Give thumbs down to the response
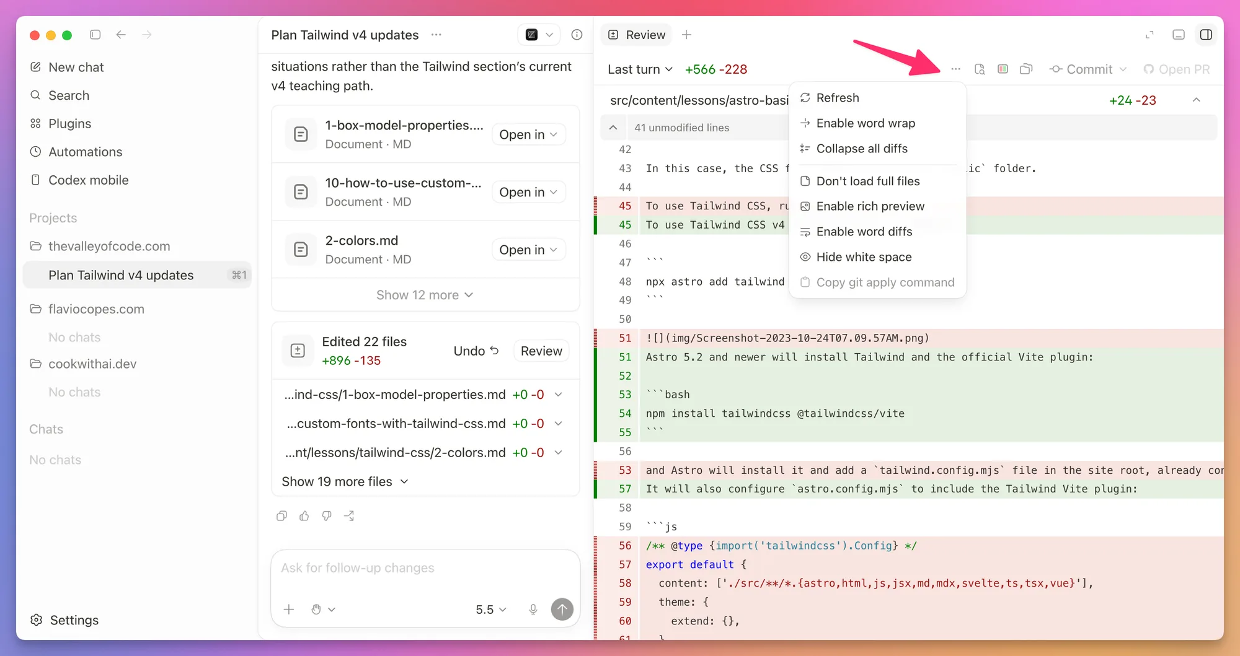Screen dimensions: 1240x656 point(327,516)
